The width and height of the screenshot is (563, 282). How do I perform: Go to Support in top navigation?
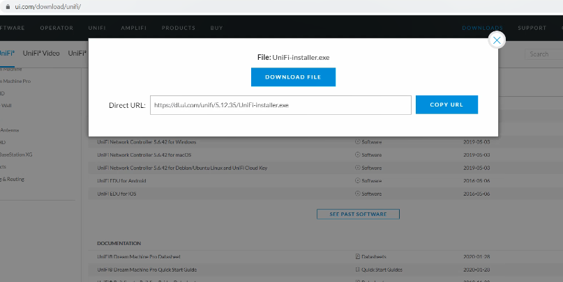click(x=532, y=28)
